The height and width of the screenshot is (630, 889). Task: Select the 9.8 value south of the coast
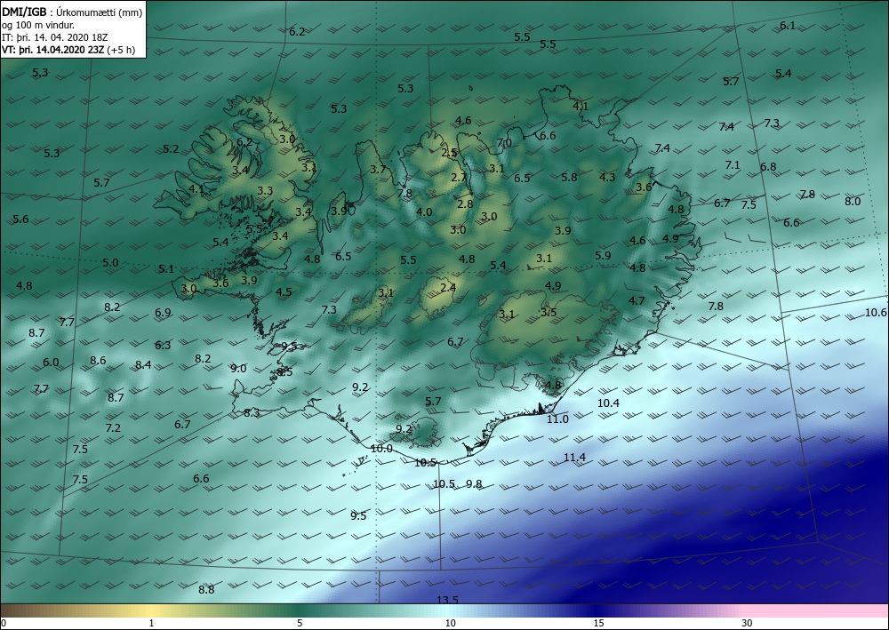pos(474,484)
